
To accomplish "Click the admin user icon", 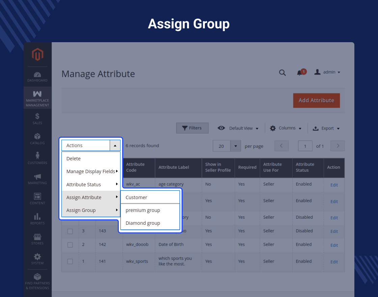I will pos(317,72).
